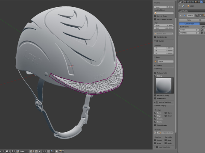Screen dimensions: 205x153
Task: Enable Bevel overlay checkbox
Action: point(166,116)
